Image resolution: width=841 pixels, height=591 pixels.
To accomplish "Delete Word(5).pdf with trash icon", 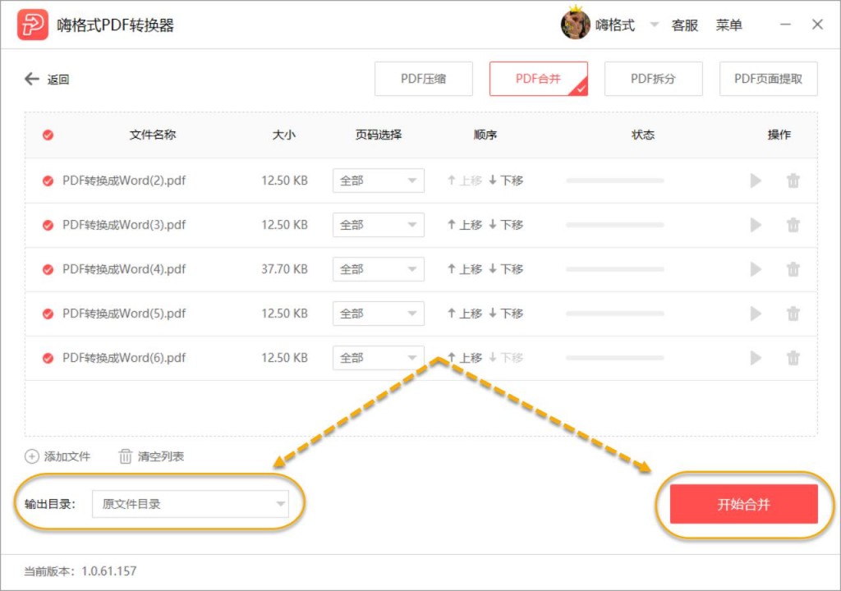I will tap(793, 314).
